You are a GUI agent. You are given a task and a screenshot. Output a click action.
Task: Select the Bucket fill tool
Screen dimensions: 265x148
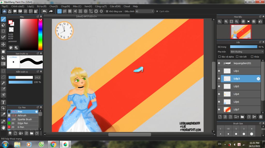click(3, 58)
